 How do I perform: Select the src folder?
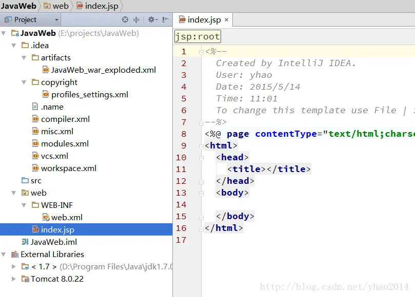coord(36,181)
